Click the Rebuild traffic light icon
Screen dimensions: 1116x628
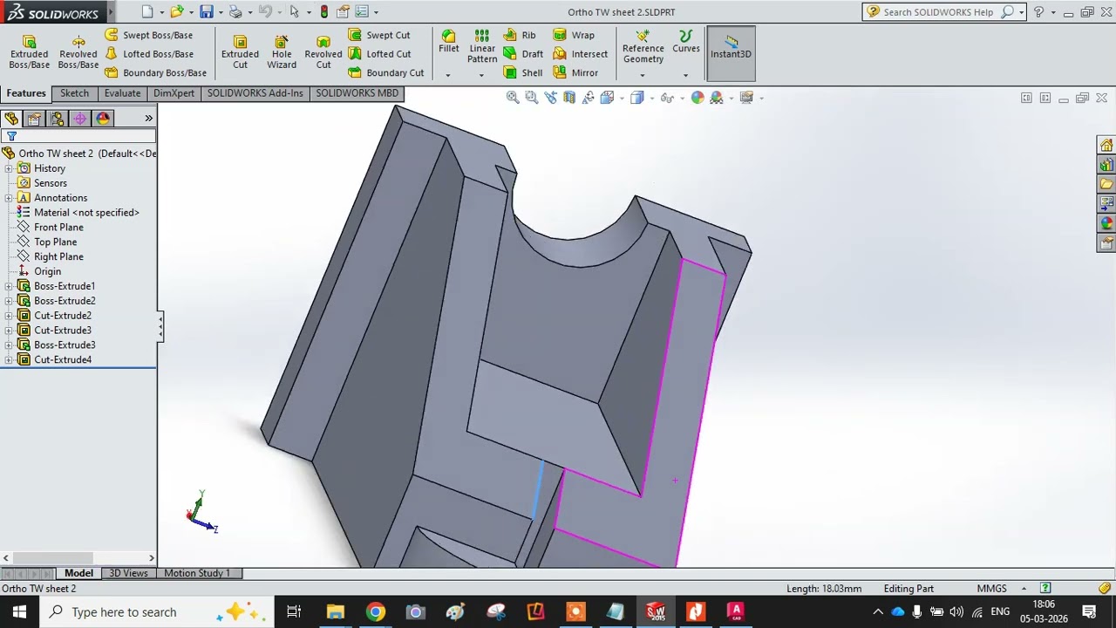click(324, 11)
